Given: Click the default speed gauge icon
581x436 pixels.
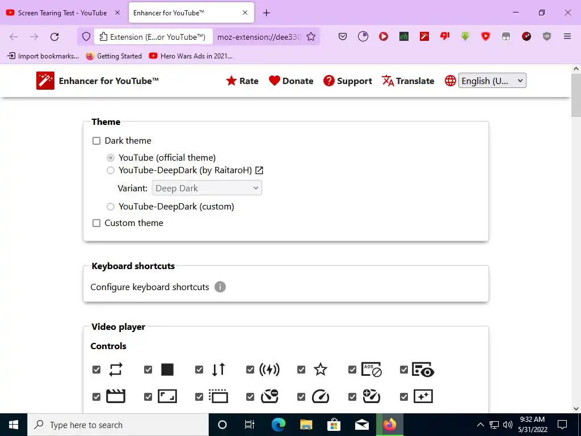Looking at the screenshot, I should [321, 396].
